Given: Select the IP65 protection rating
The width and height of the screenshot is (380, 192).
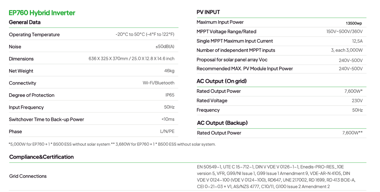Looking at the screenshot, I should [x=170, y=95].
